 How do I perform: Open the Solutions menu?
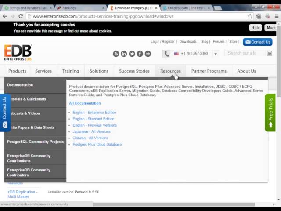pyautogui.click(x=99, y=71)
